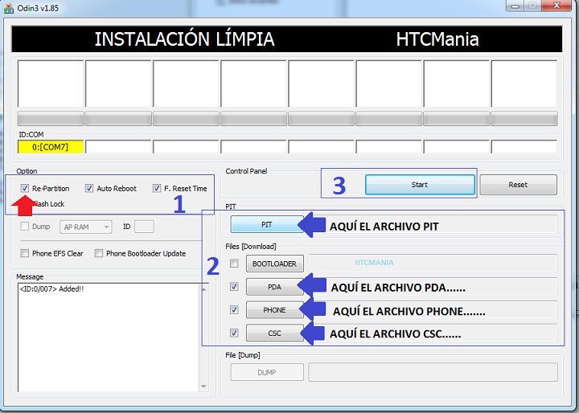
Task: Minimize the Odin3 window
Action: (x=515, y=6)
